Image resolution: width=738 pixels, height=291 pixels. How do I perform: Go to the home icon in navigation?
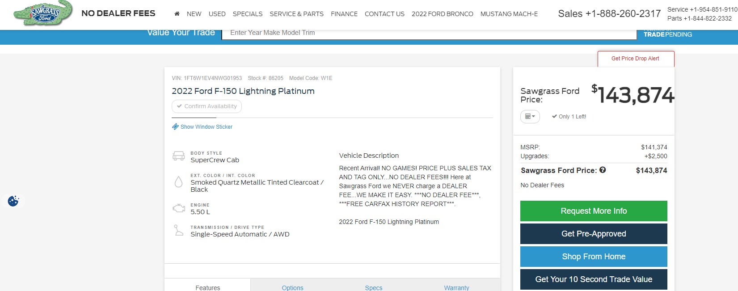coord(177,14)
